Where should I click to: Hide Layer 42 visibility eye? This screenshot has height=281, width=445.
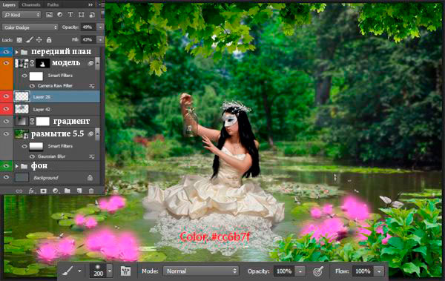pos(6,109)
